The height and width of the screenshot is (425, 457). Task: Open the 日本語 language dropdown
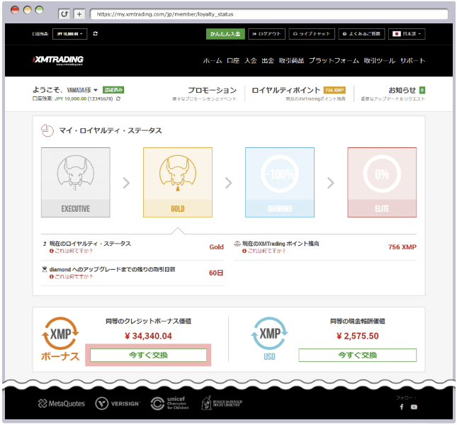[407, 34]
